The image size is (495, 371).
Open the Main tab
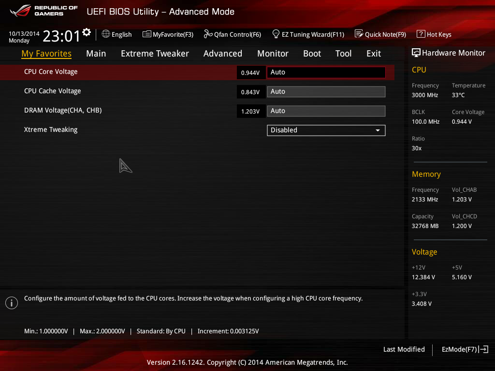(x=96, y=54)
